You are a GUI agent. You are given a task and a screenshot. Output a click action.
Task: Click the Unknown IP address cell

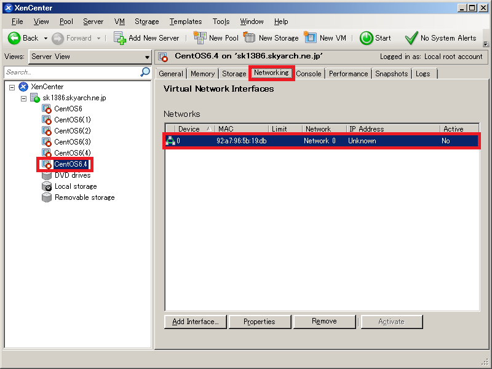tap(362, 141)
